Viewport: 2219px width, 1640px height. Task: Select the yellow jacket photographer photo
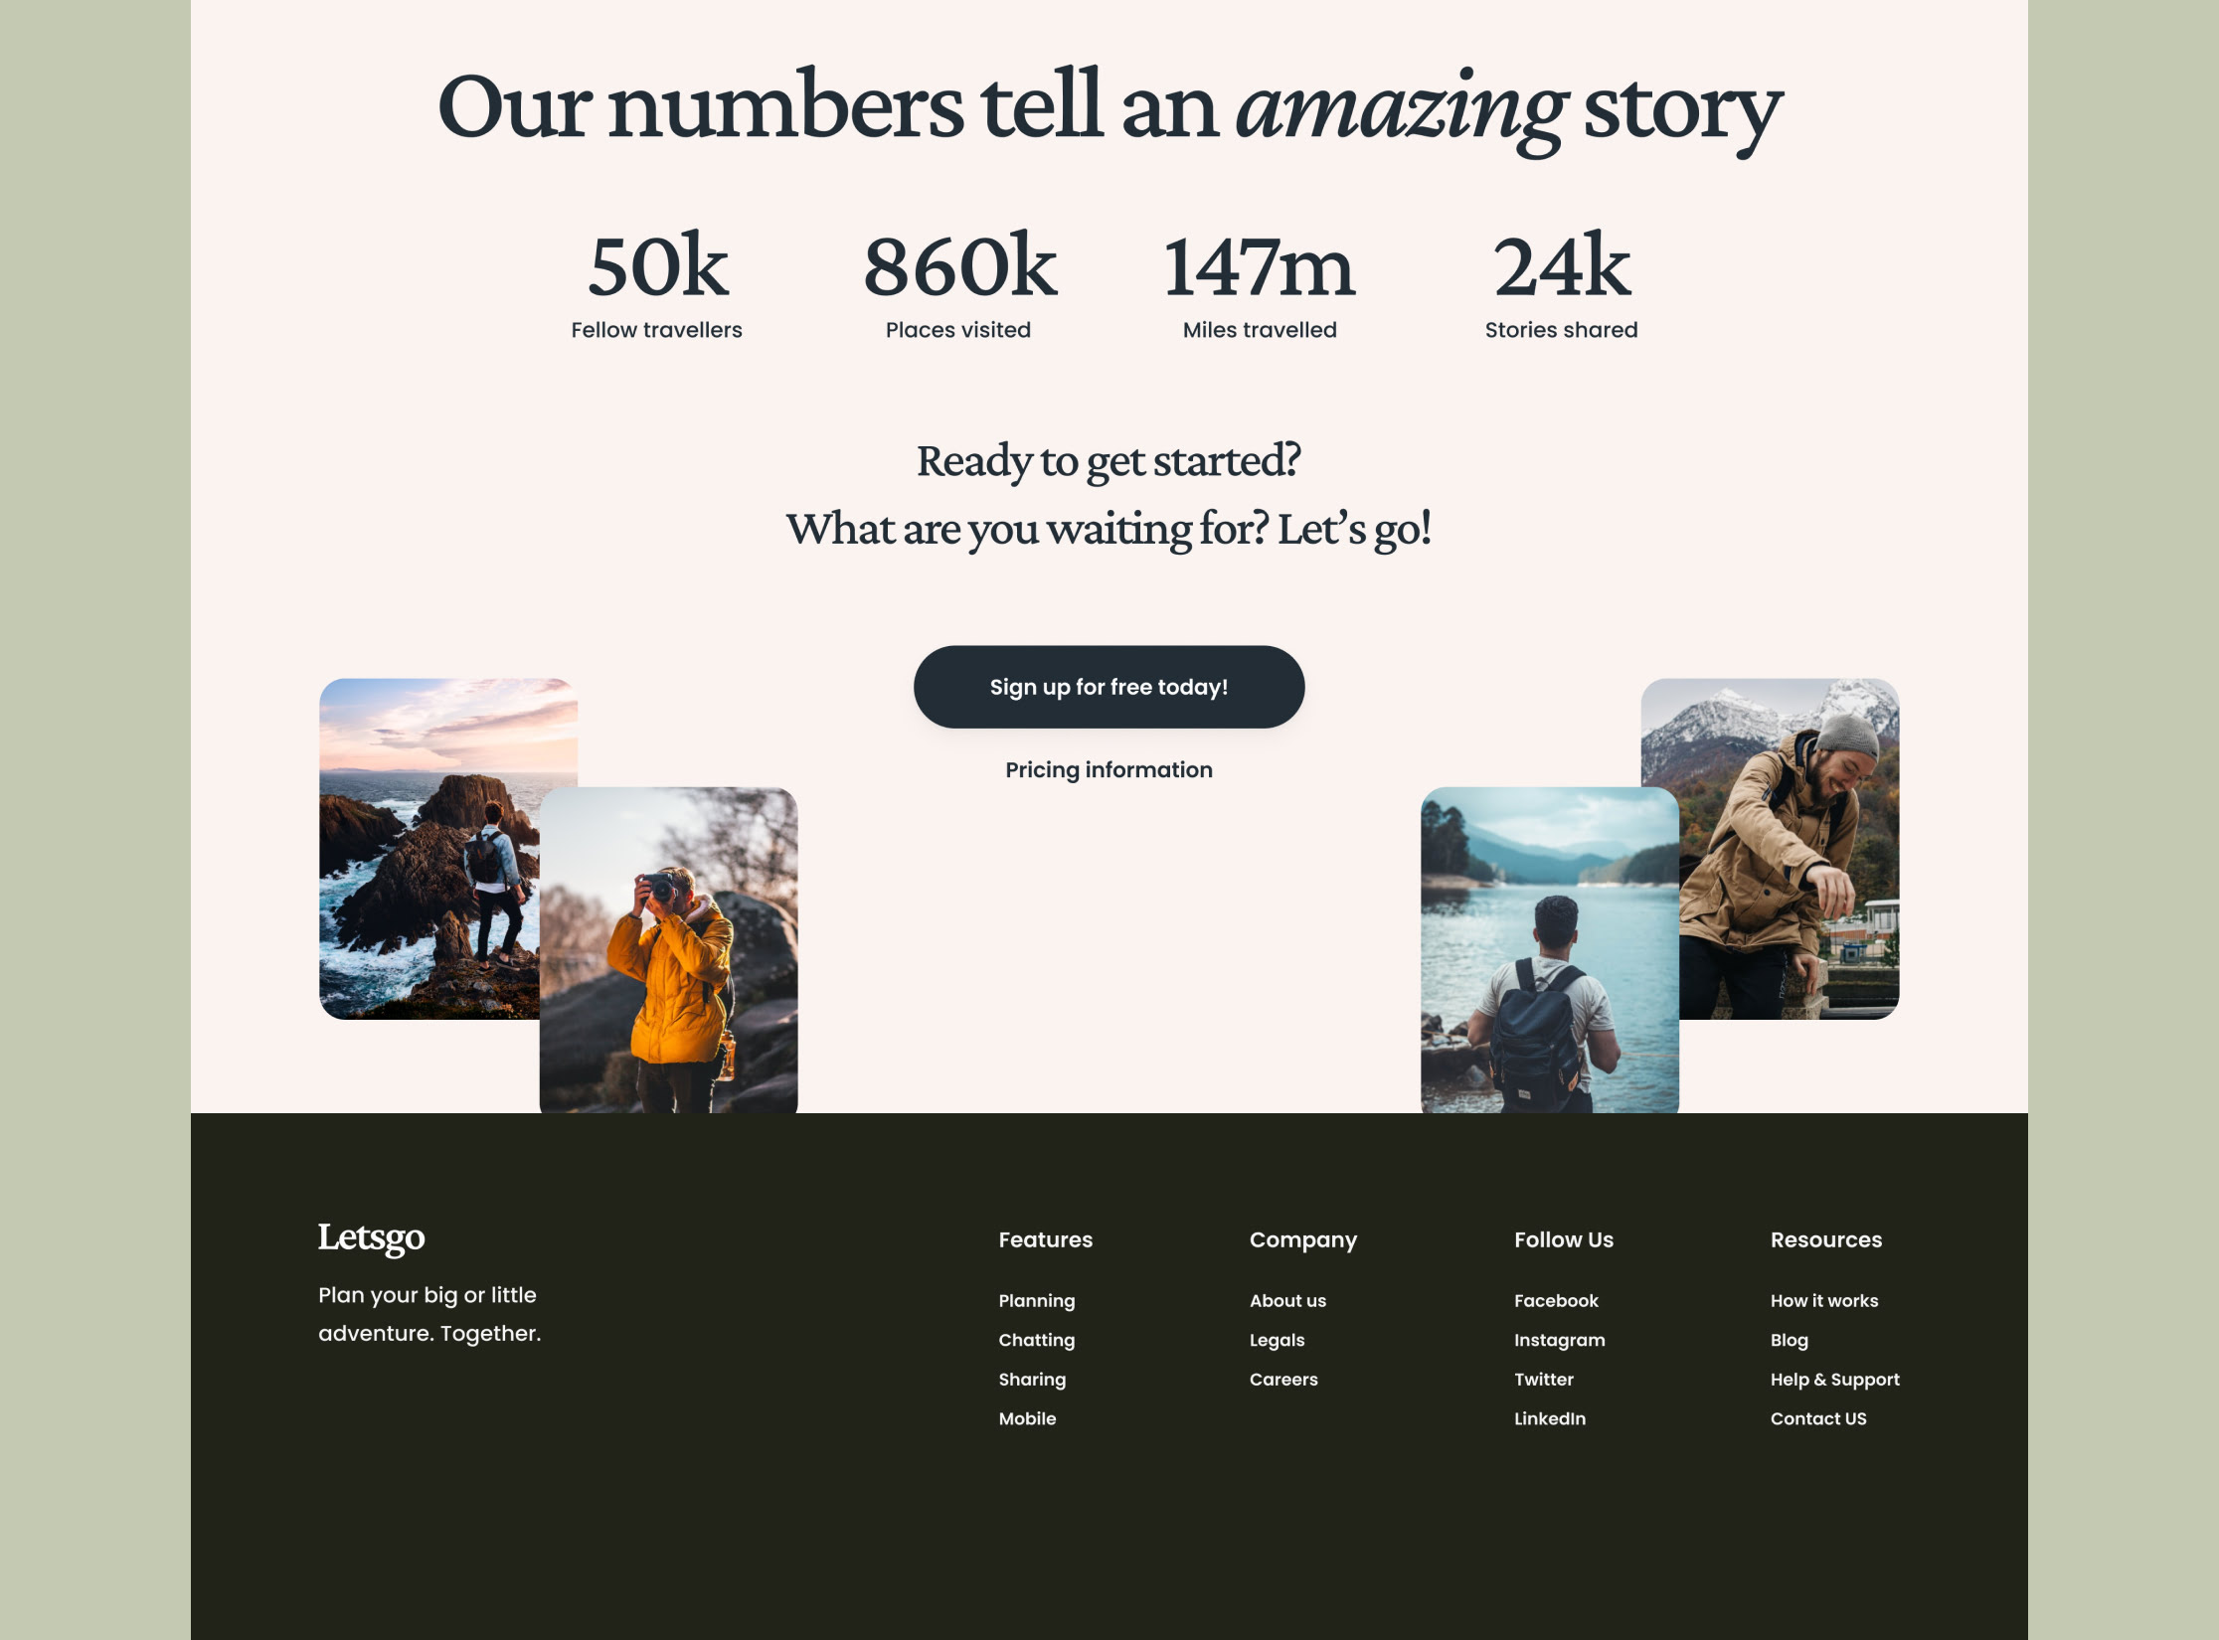click(668, 950)
